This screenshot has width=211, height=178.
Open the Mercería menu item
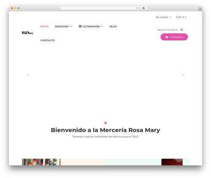[62, 27]
